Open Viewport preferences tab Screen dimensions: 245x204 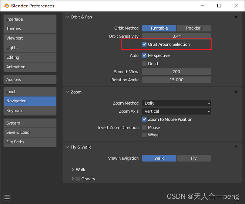pos(30,38)
